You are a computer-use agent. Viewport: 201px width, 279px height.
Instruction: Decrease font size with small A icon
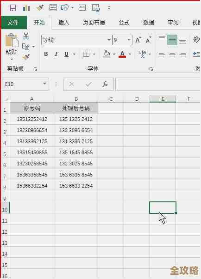tap(148, 40)
